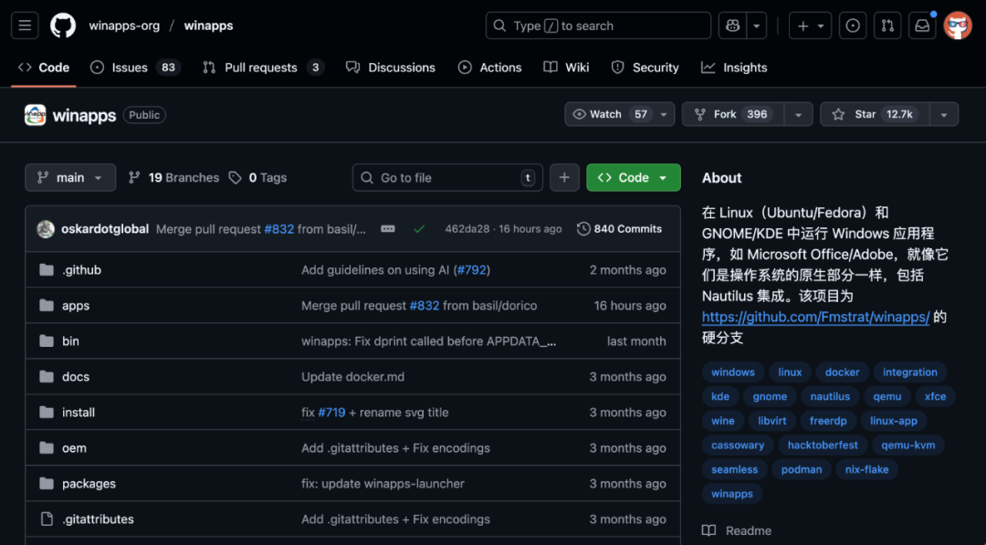Open the user profile avatar menu
986x545 pixels.
pos(958,26)
